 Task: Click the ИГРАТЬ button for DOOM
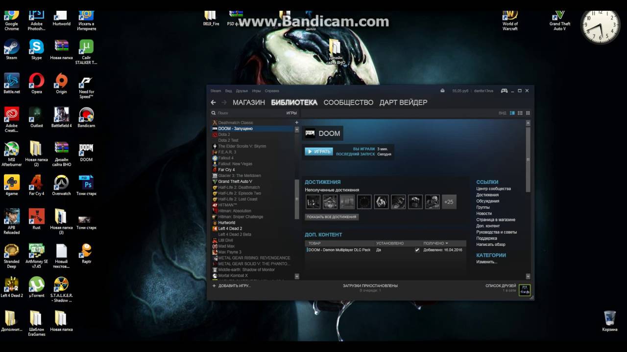coord(319,152)
